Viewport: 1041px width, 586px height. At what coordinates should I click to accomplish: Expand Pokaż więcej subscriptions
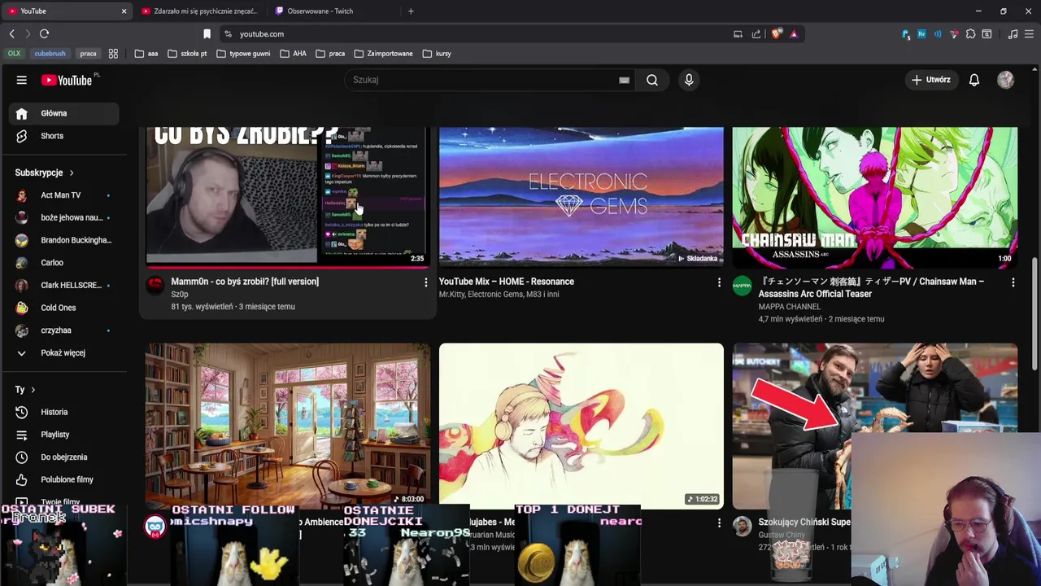(65, 352)
